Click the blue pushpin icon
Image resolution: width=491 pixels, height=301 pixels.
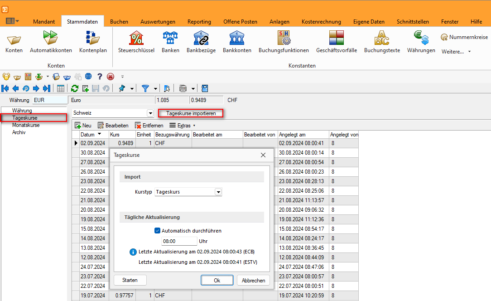tap(122, 88)
